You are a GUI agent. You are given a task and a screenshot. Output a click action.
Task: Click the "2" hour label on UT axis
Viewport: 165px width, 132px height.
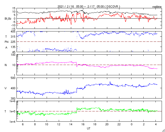click(x=144, y=125)
